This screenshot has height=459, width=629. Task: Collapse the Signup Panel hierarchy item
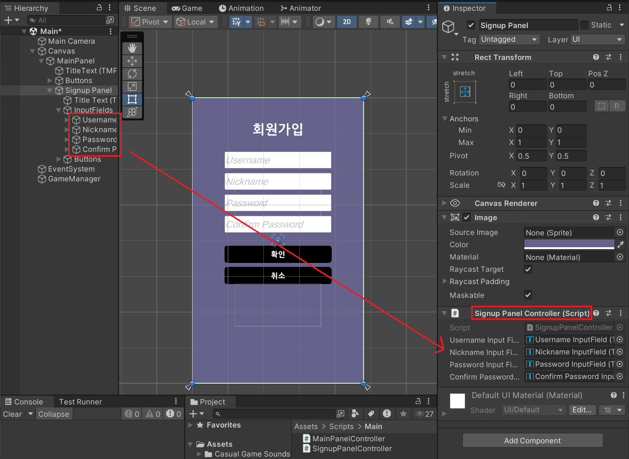pyautogui.click(x=50, y=90)
